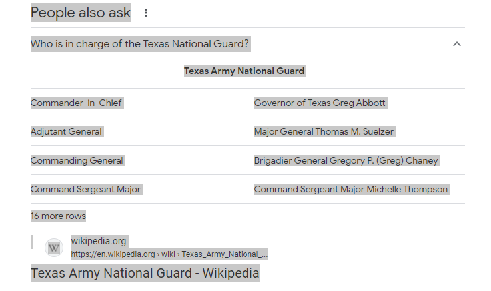Image resolution: width=491 pixels, height=291 pixels.
Task: Select 'Major General Thomas M. Suelzer' text
Action: 324,131
